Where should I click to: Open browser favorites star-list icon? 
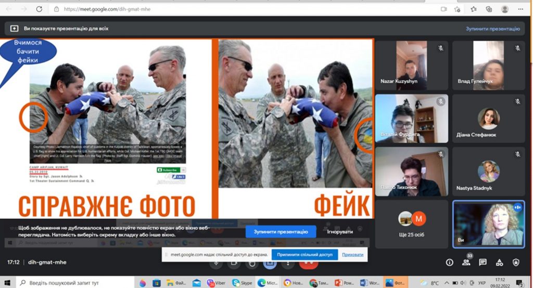[x=474, y=9]
